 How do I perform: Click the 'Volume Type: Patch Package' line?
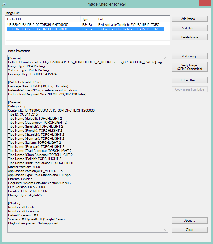pos(29,70)
